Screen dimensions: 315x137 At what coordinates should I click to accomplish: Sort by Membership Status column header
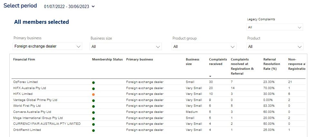pos(107,59)
